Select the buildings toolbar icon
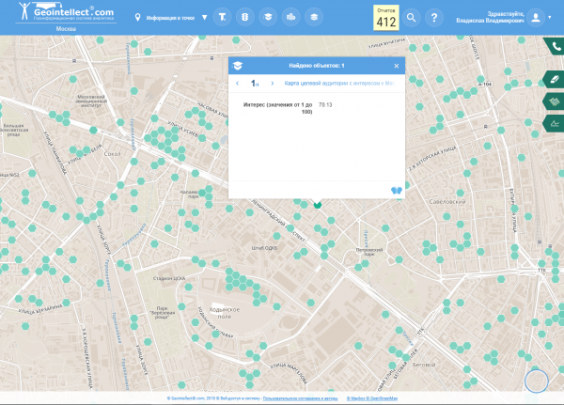Screen dimensions: 564x405 click(x=291, y=17)
